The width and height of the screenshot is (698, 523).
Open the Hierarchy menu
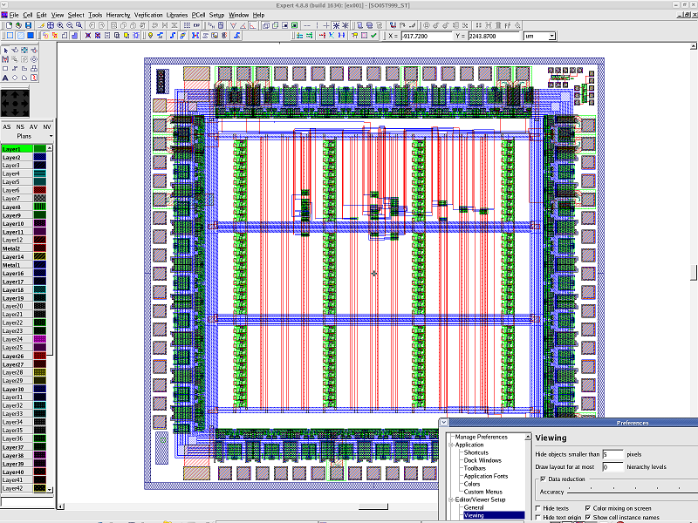click(x=118, y=15)
